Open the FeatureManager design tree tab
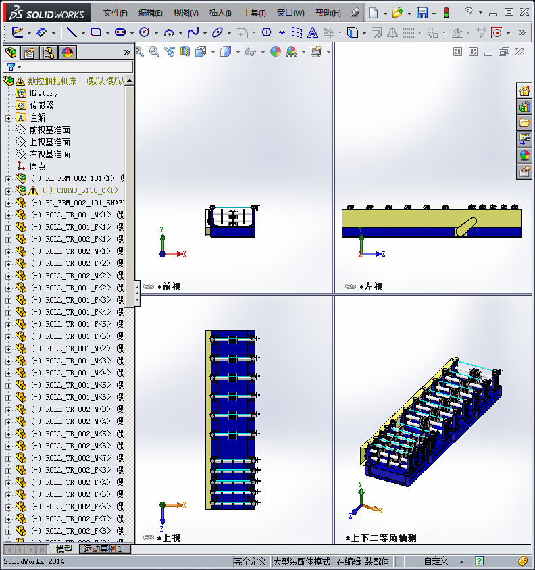Screen dimensions: 535x570 pos(11,53)
